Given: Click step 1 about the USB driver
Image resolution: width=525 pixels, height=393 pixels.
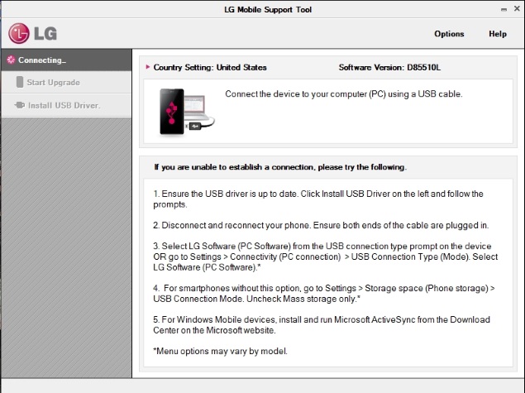Looking at the screenshot, I should coord(318,199).
